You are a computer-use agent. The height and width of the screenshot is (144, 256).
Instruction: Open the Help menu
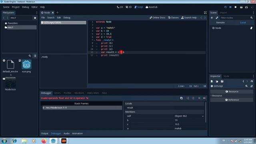(x=42, y=7)
